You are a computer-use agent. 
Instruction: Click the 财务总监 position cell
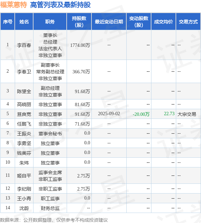tap(50, 208)
